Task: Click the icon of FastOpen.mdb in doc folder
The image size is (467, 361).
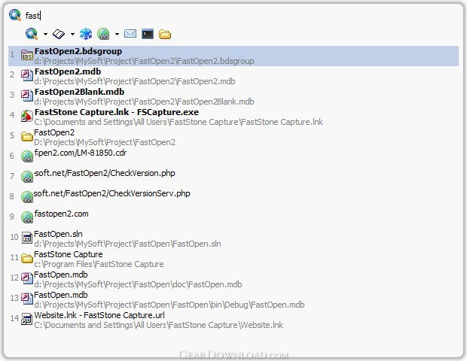Action: point(27,278)
